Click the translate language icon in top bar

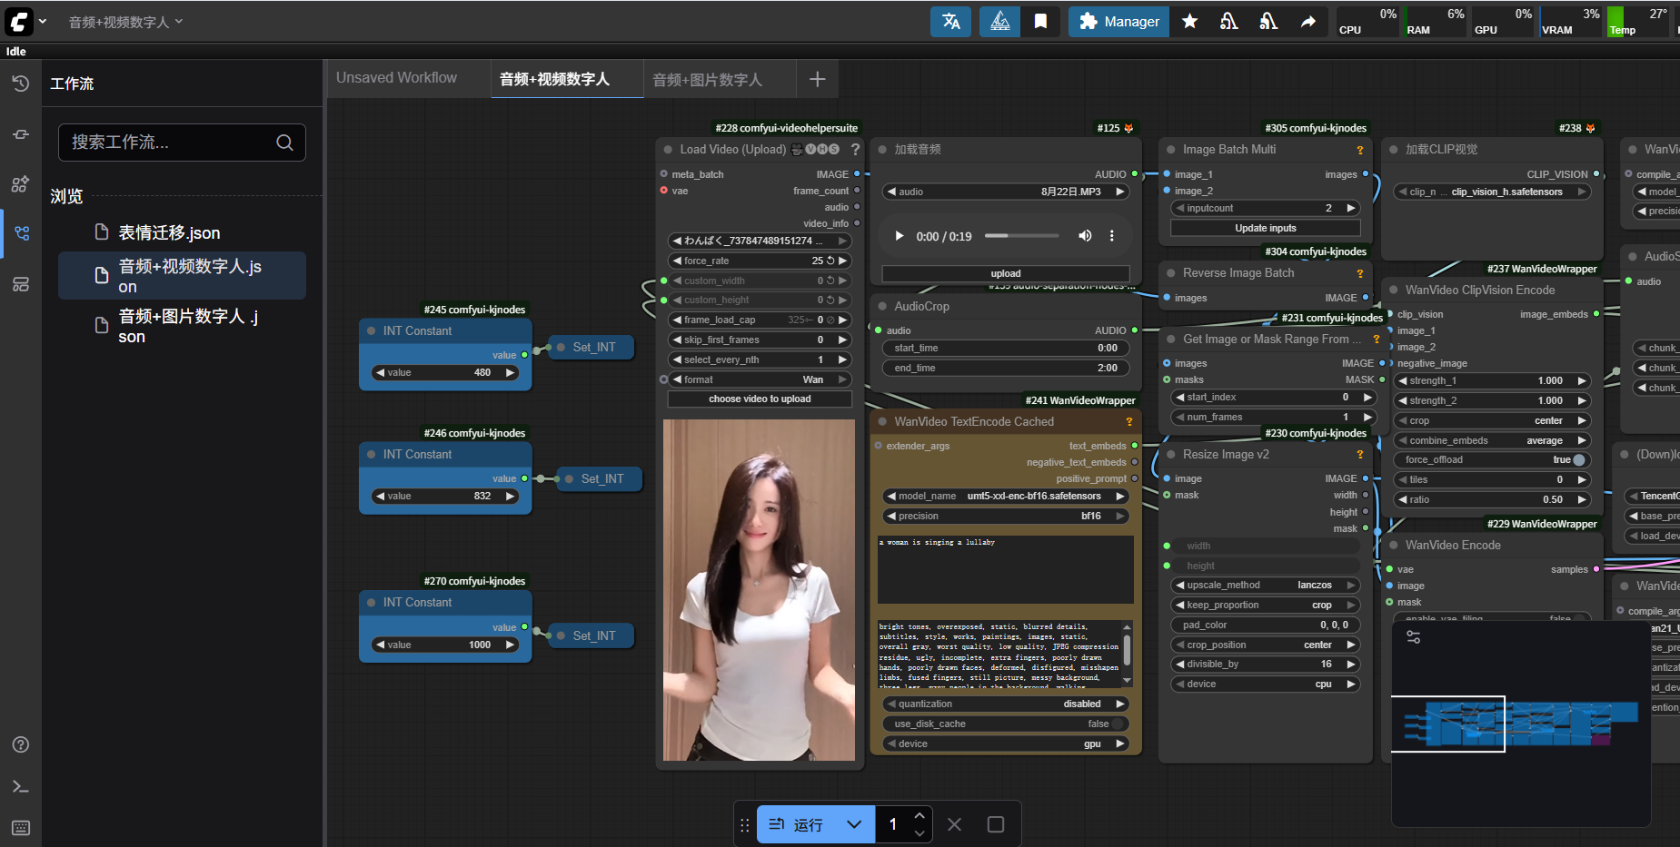tap(950, 22)
